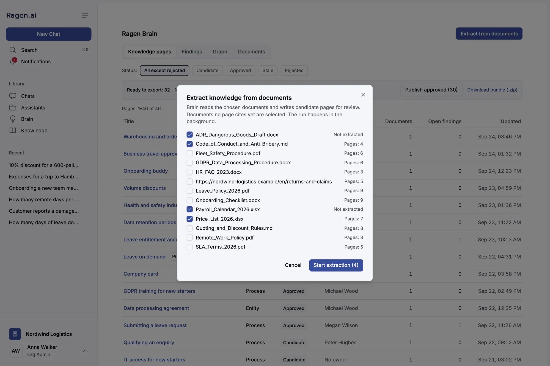The image size is (550, 366).
Task: Uncheck ADR_Dangerous_Goods_Draft.docx
Action: point(189,134)
